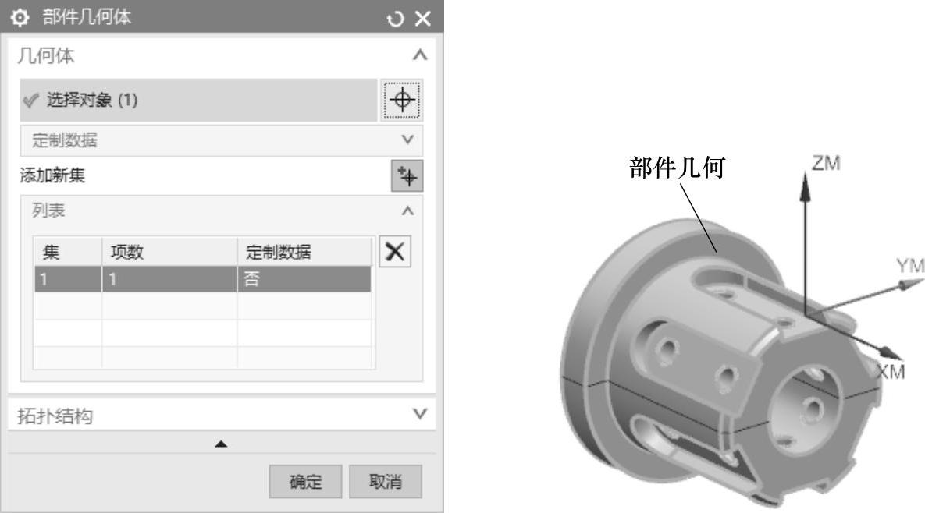Click the small triangle to collapse dialog options
925x513 pixels.
pyautogui.click(x=221, y=444)
